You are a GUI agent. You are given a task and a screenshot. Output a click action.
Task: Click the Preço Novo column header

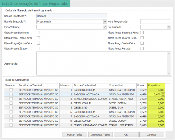(x=156, y=85)
